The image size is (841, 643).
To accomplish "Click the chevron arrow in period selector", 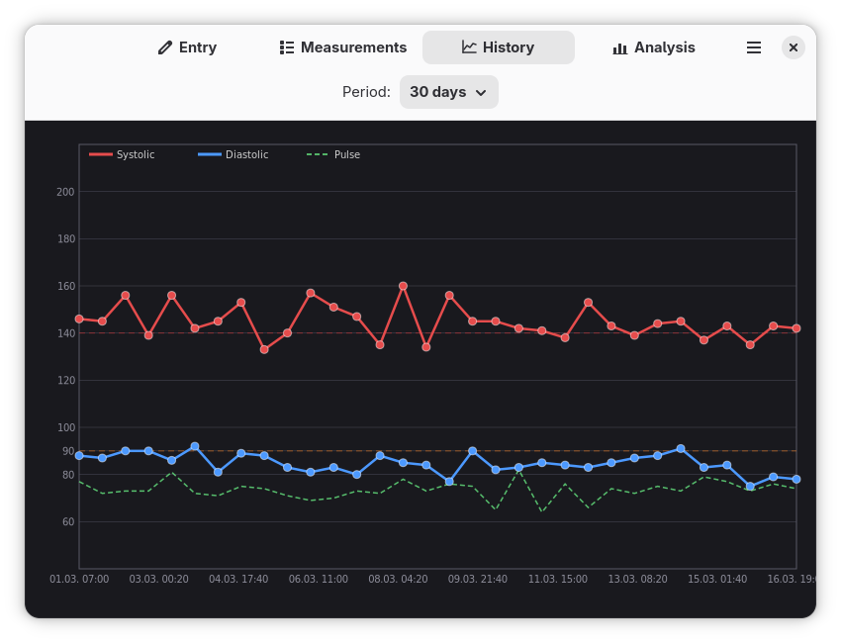I will (x=482, y=93).
